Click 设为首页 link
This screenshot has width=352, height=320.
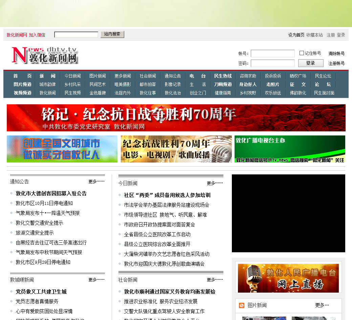pyautogui.click(x=296, y=35)
